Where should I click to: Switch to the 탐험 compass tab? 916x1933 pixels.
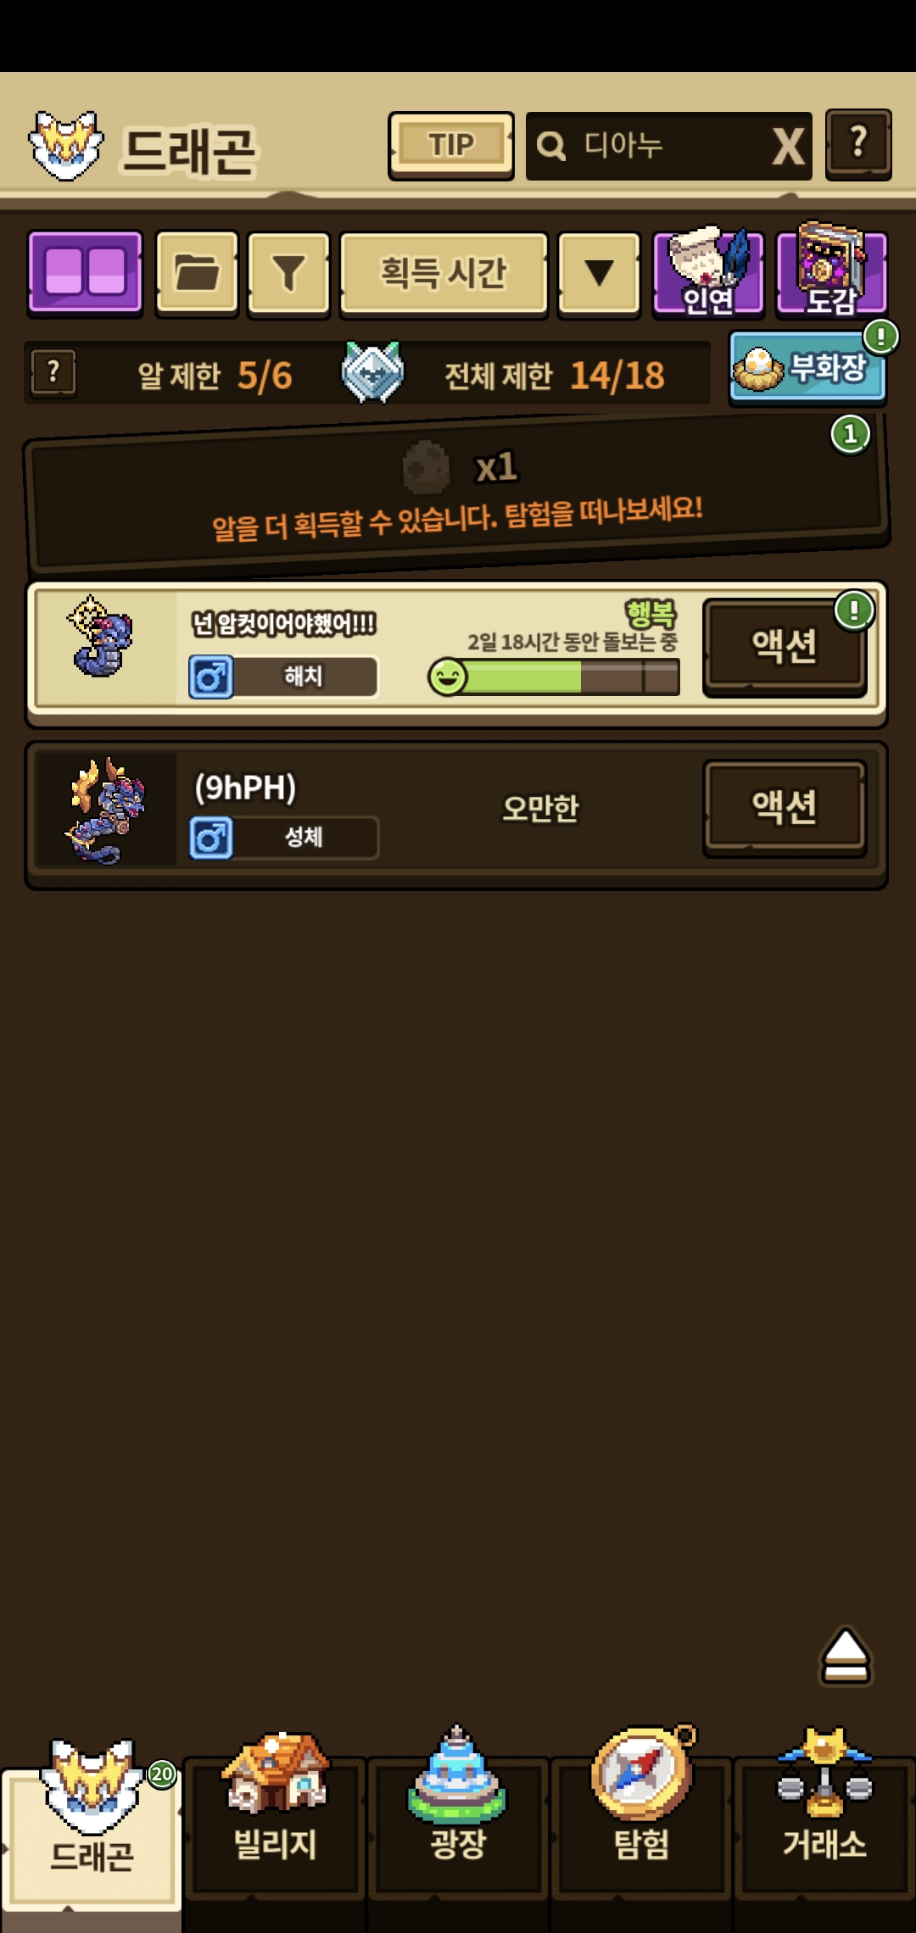(642, 1822)
